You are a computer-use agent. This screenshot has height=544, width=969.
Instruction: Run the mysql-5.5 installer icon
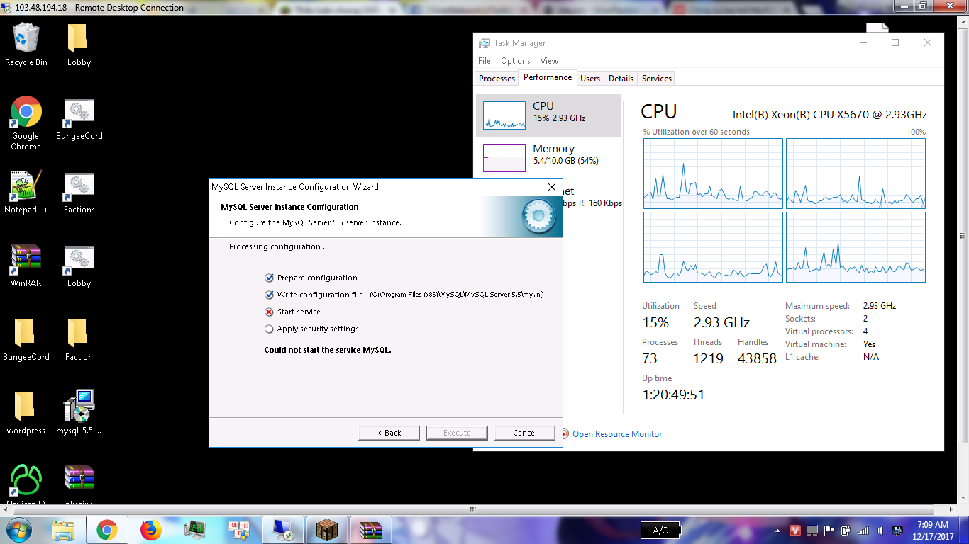(79, 413)
